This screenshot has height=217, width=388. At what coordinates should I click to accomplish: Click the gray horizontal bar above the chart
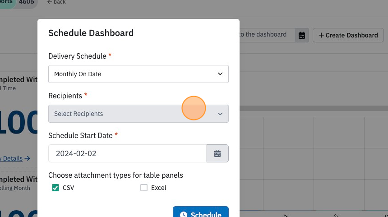tap(314, 108)
